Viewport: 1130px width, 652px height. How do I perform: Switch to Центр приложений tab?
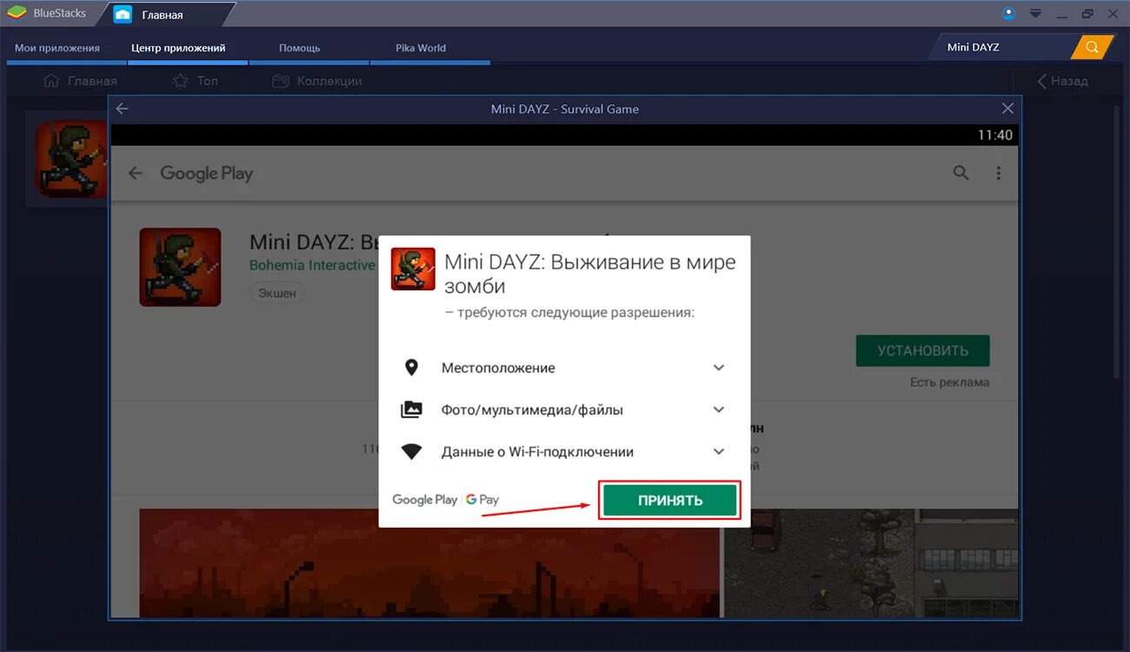click(178, 48)
